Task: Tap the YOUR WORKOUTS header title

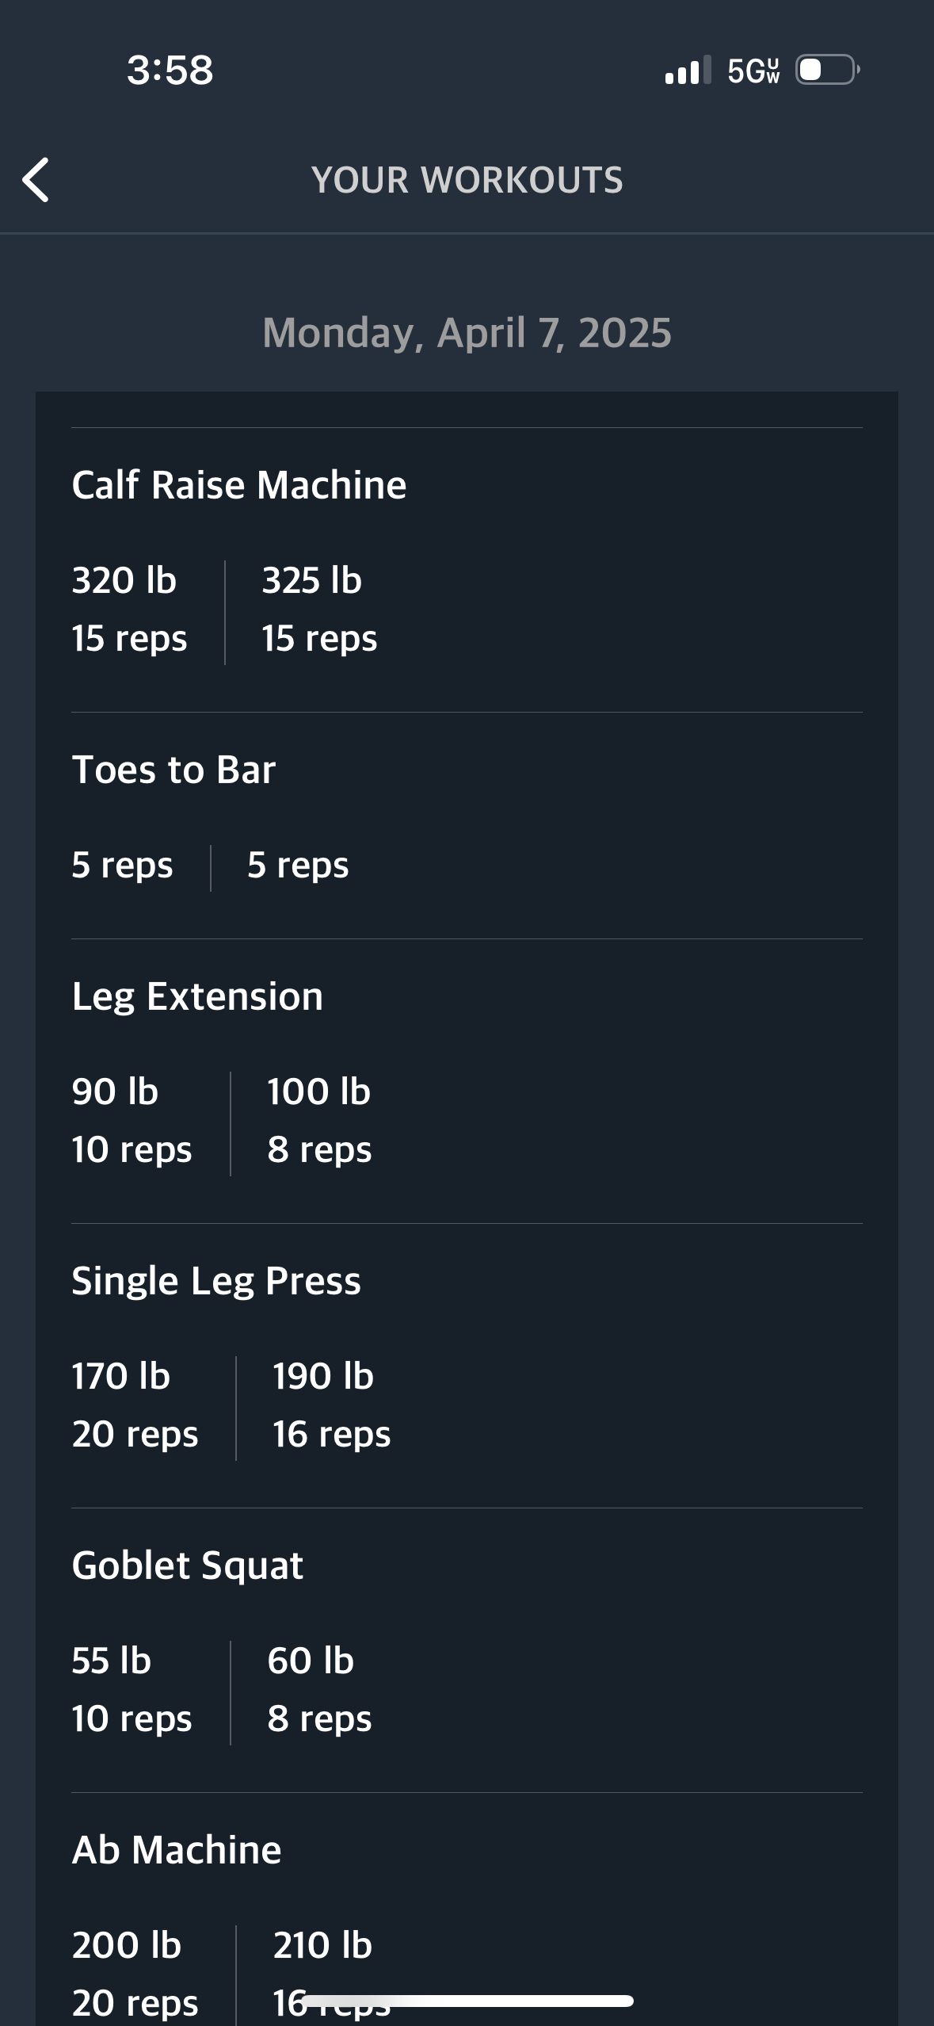Action: pos(467,180)
